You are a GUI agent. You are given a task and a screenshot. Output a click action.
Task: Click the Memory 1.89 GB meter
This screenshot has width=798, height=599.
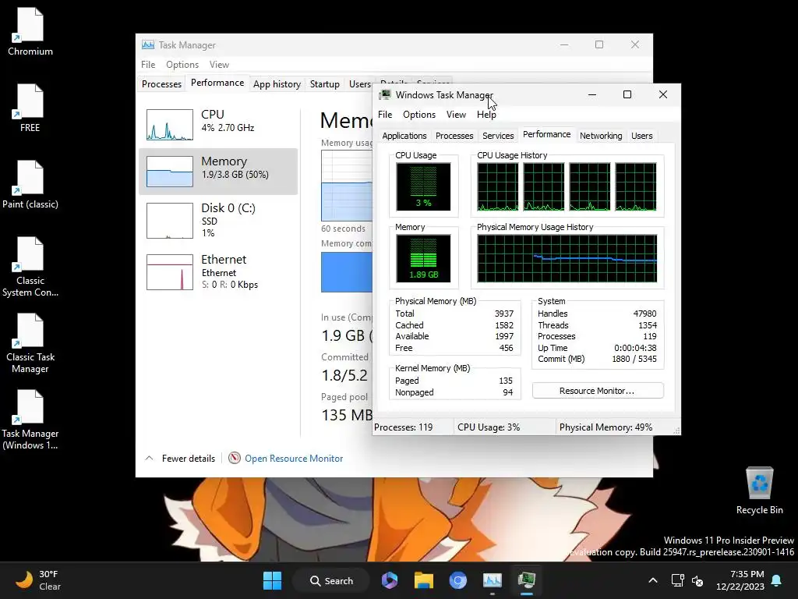tap(423, 258)
